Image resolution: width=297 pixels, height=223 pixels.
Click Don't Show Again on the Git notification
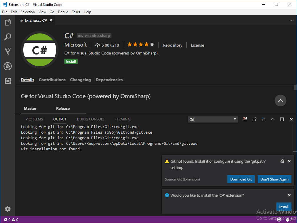click(x=274, y=179)
